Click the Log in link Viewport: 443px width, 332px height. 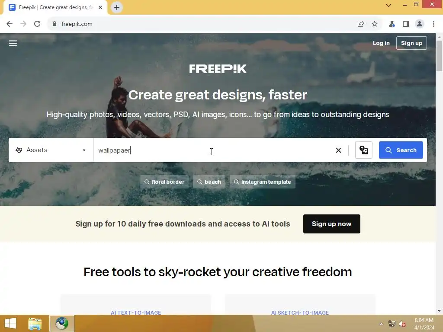point(381,43)
